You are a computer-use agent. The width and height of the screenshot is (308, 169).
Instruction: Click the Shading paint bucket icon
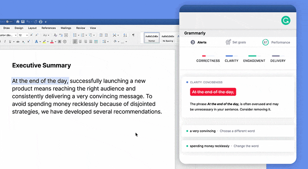click(x=115, y=41)
